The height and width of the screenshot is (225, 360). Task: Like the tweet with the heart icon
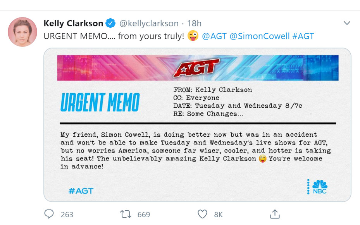[x=202, y=214]
